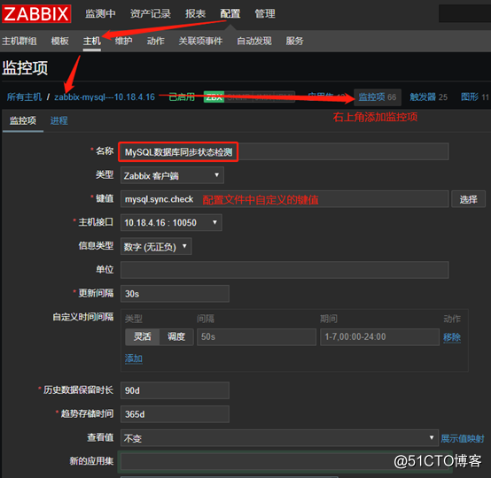
Task: Click the 所有主机 breadcrumb link
Action: coord(24,97)
